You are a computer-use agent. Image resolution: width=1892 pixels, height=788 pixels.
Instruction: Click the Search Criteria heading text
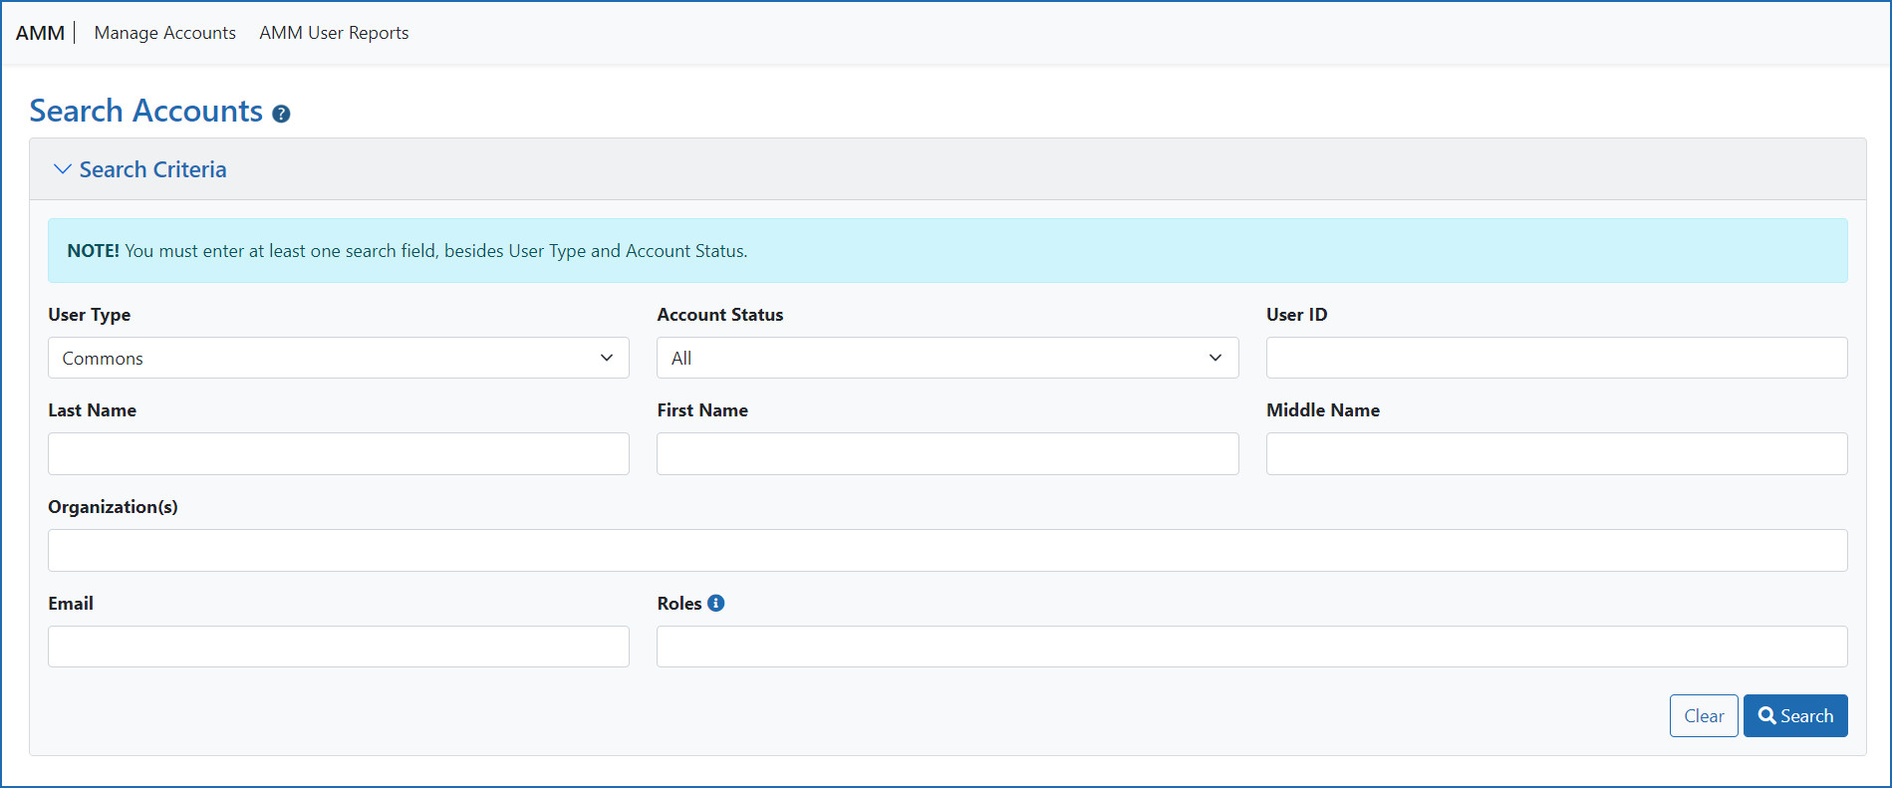tap(152, 169)
